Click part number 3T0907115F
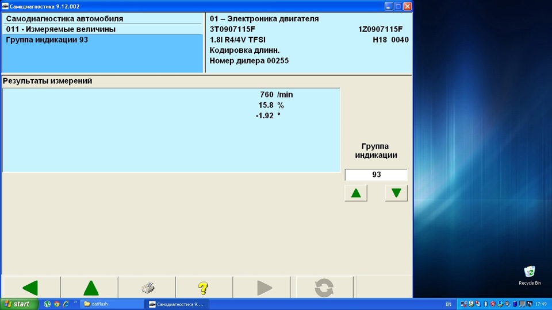 pyautogui.click(x=232, y=29)
